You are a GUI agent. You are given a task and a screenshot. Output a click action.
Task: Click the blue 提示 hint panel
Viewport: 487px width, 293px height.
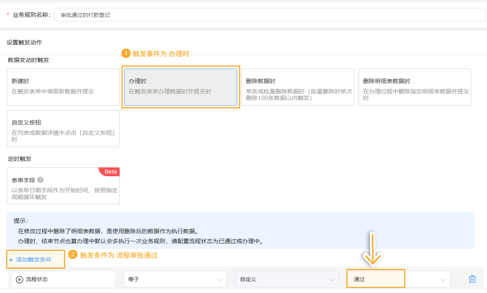click(241, 231)
